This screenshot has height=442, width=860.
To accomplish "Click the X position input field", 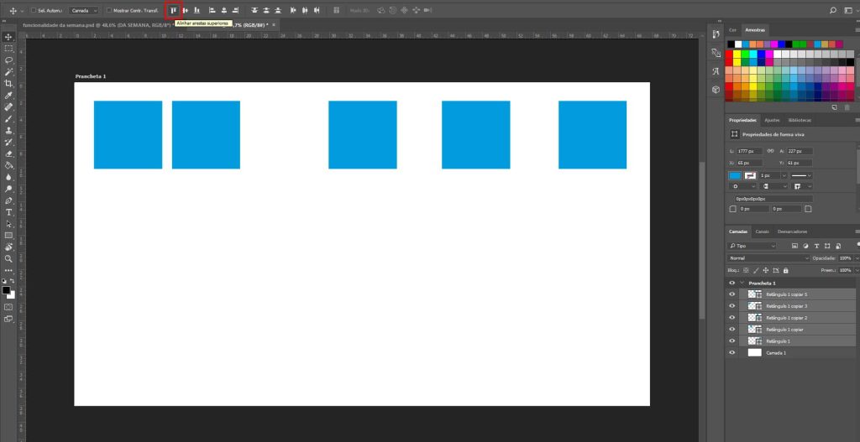I will [x=748, y=163].
